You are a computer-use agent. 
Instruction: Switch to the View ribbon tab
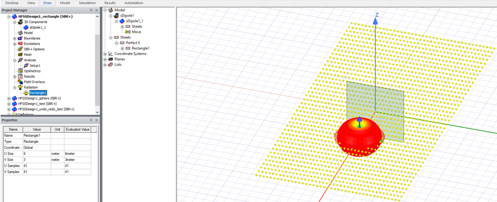[31, 3]
